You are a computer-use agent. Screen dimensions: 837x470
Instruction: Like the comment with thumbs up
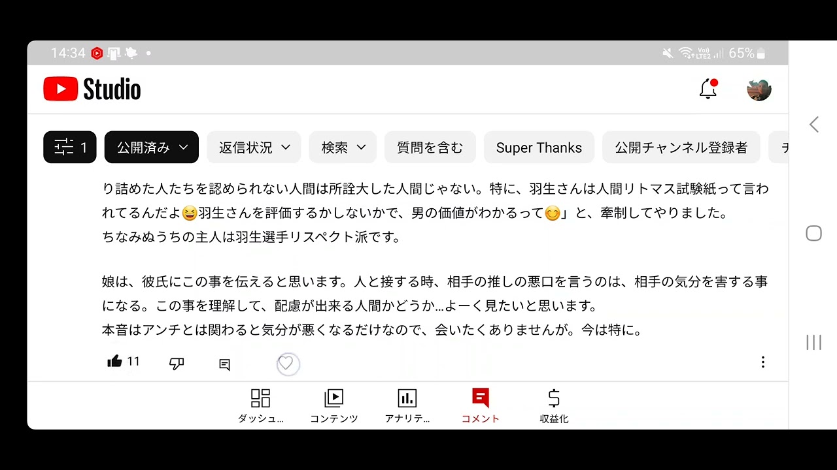point(115,362)
